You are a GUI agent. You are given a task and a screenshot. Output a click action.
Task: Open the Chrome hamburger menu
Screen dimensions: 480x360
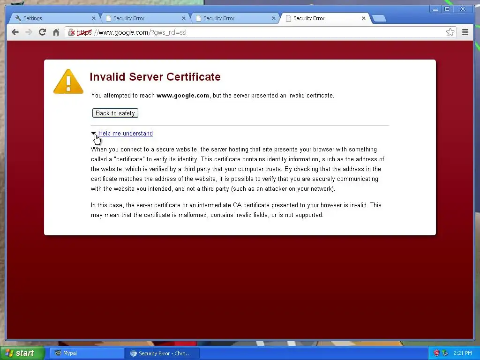pos(465,32)
